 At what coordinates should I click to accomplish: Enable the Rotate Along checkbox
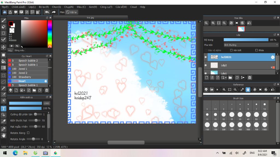pyautogui.click(x=28, y=133)
